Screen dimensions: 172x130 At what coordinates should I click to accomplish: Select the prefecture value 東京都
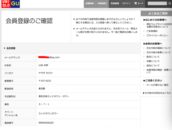(x=42, y=88)
